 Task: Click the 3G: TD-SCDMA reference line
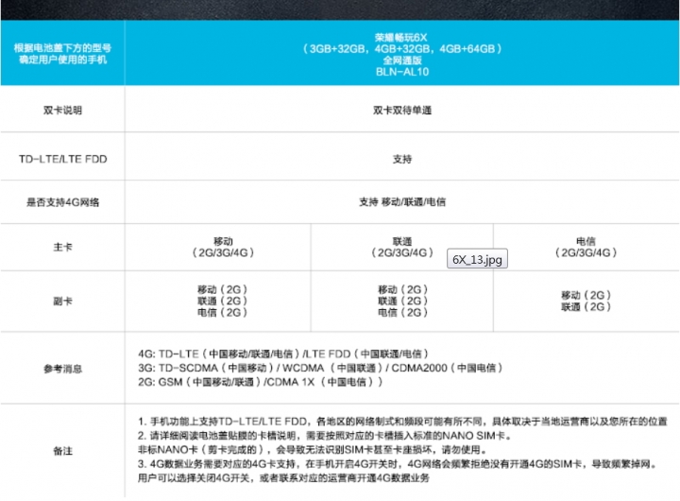point(320,368)
